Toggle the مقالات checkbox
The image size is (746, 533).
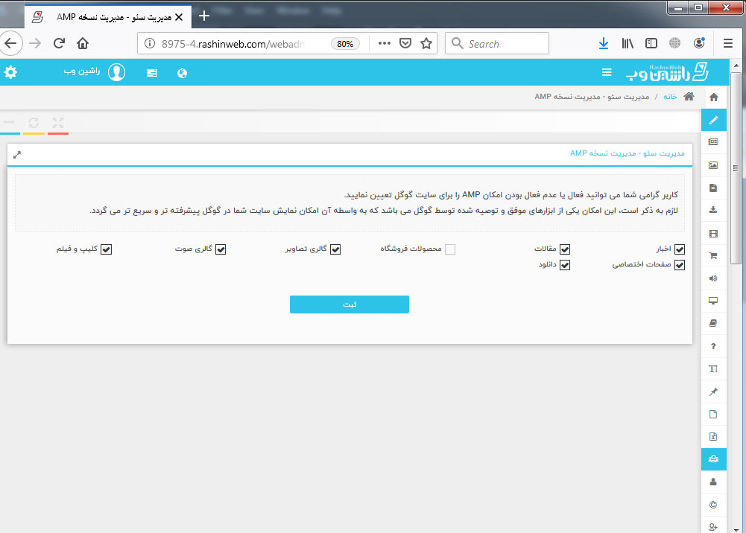[565, 249]
